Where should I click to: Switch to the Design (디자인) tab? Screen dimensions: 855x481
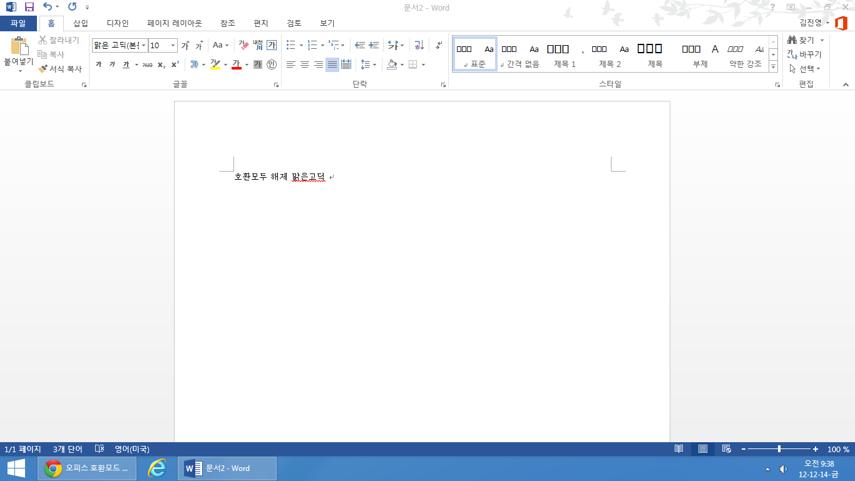tap(118, 23)
